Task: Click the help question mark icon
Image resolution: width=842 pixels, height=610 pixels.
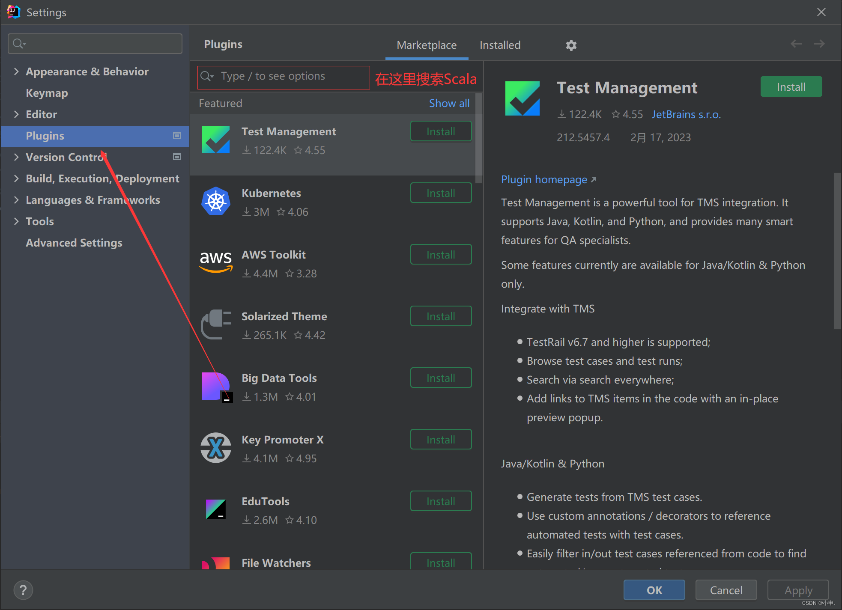Action: (23, 590)
